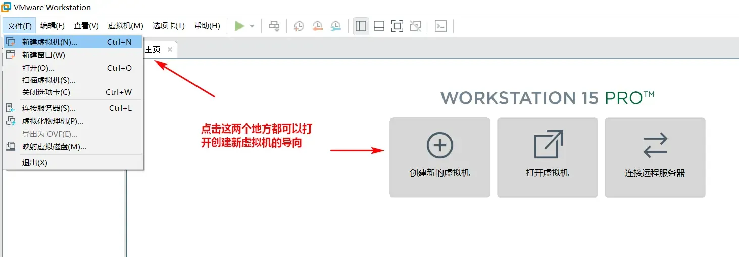Click the 创建新的虚拟机 tile
The width and height of the screenshot is (739, 257).
(439, 157)
